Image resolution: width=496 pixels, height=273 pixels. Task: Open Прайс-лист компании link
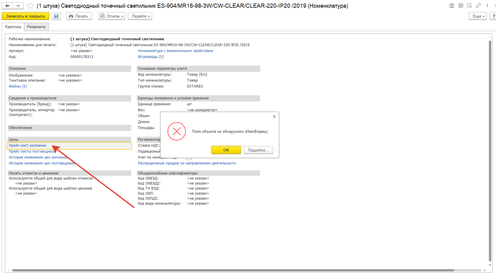point(28,146)
